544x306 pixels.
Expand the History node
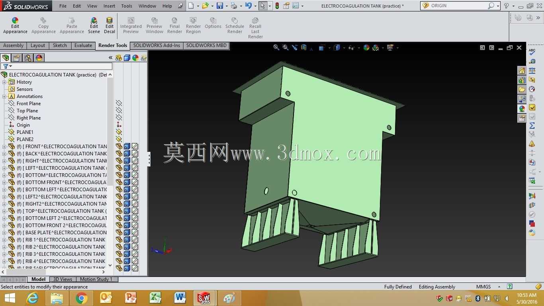coord(4,82)
